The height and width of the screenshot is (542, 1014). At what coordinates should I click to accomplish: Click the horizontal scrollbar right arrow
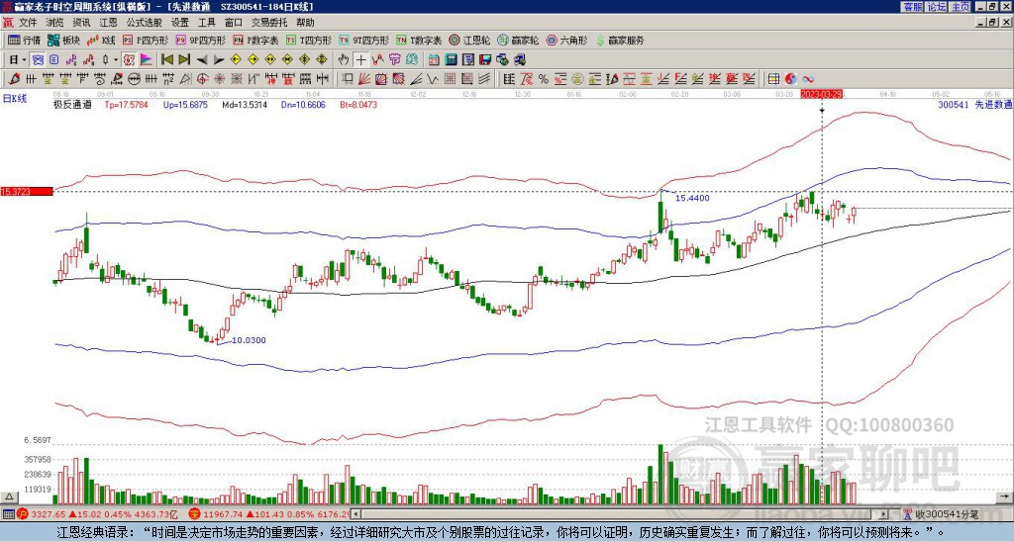click(883, 514)
